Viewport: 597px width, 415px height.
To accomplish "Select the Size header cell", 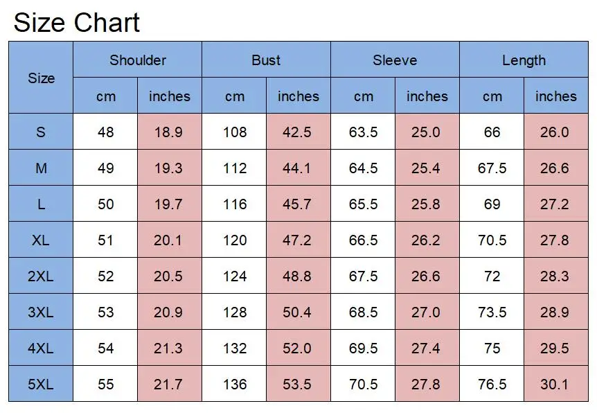I will pyautogui.click(x=41, y=78).
